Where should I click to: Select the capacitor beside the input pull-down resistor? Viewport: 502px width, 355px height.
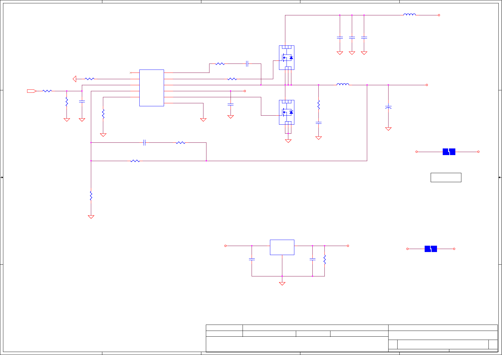tap(82, 101)
